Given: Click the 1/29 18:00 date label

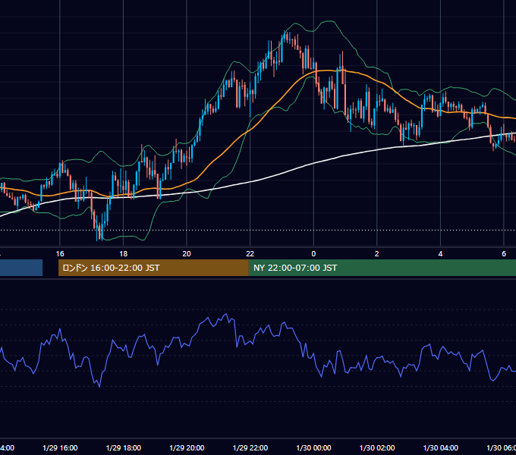Looking at the screenshot, I should tap(124, 447).
